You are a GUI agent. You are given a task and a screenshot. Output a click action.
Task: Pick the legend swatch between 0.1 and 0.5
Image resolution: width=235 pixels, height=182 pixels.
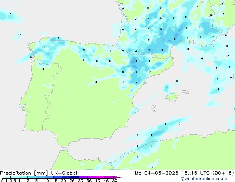6,177
